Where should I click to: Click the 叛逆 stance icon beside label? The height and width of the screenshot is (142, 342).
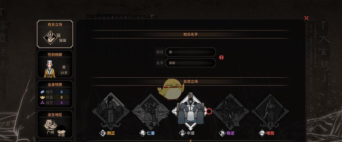pyautogui.click(x=222, y=133)
